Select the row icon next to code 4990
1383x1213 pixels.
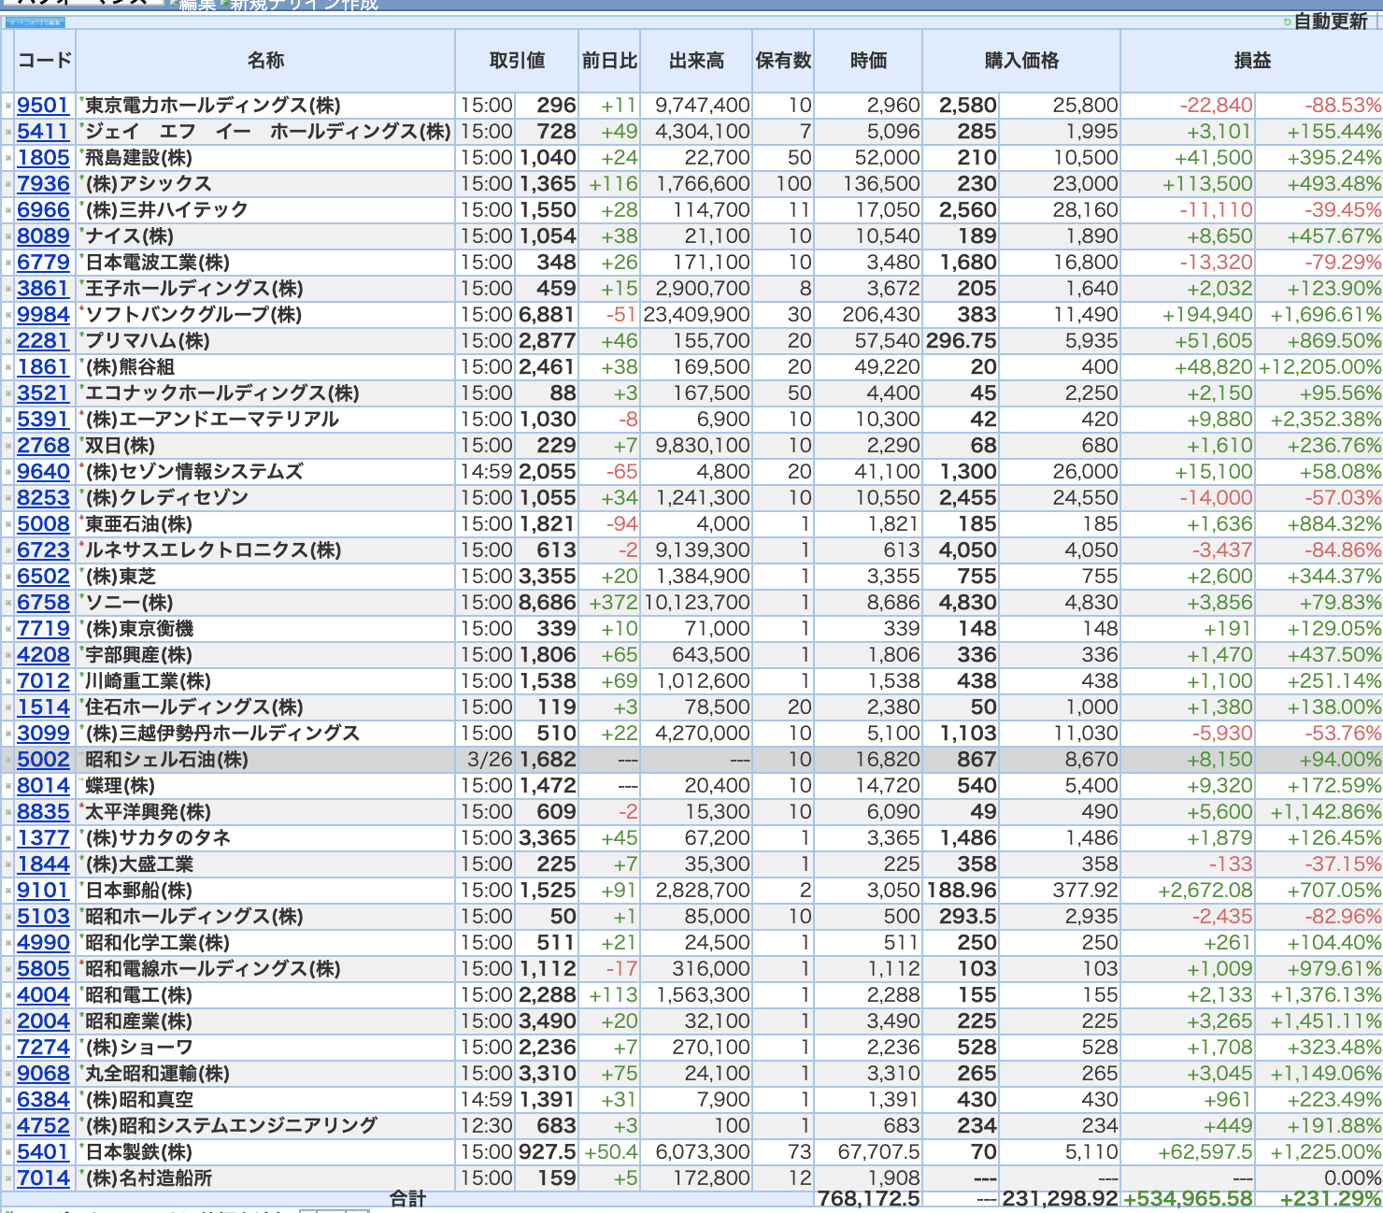8,943
